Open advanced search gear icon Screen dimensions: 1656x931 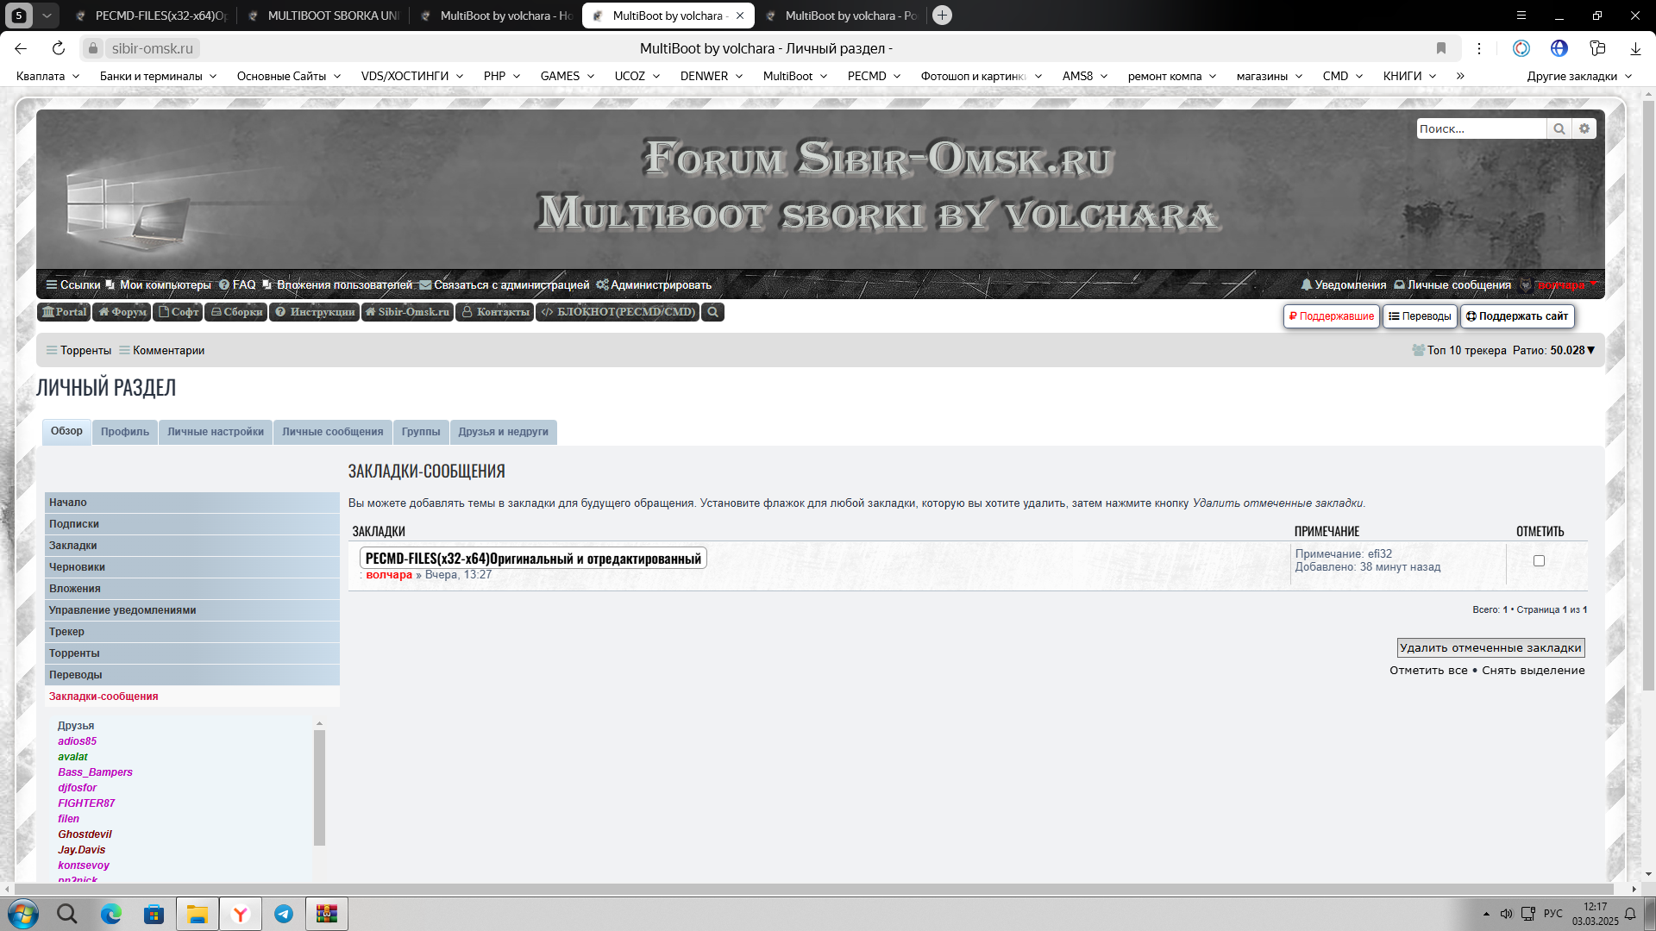(1584, 128)
